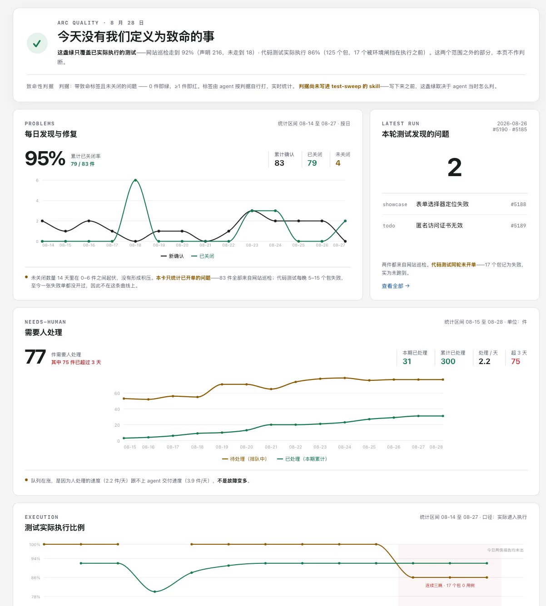The image size is (546, 606).
Task: Click the 累计已处理 300 stat
Action: [x=452, y=357]
